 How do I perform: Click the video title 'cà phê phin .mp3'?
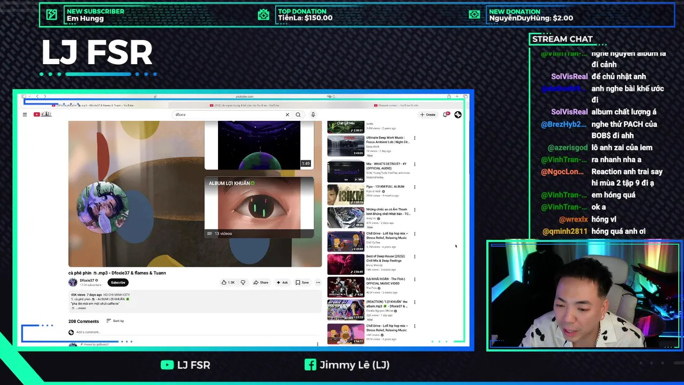click(117, 273)
